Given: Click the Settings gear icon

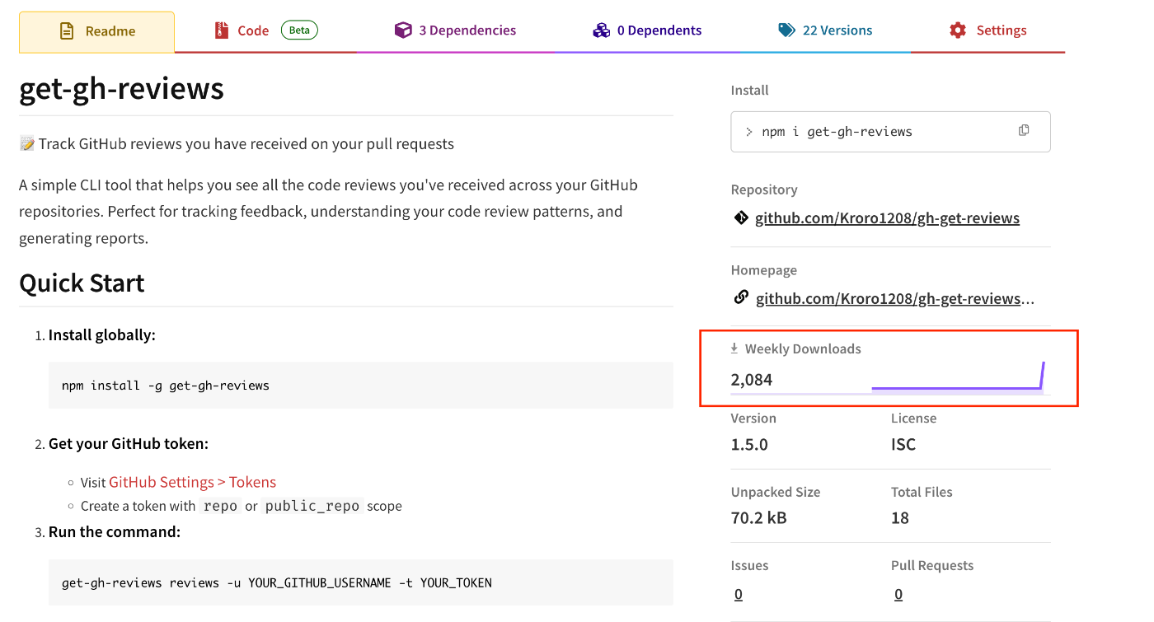Looking at the screenshot, I should click(957, 30).
